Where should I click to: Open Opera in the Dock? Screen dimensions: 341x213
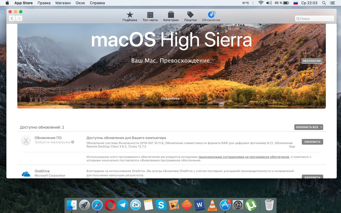(110, 205)
